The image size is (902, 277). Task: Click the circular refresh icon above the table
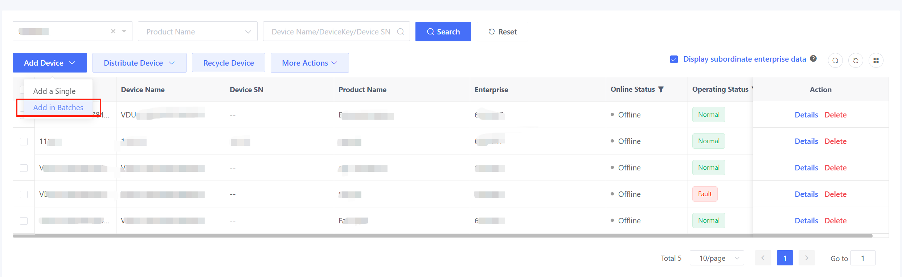point(856,61)
